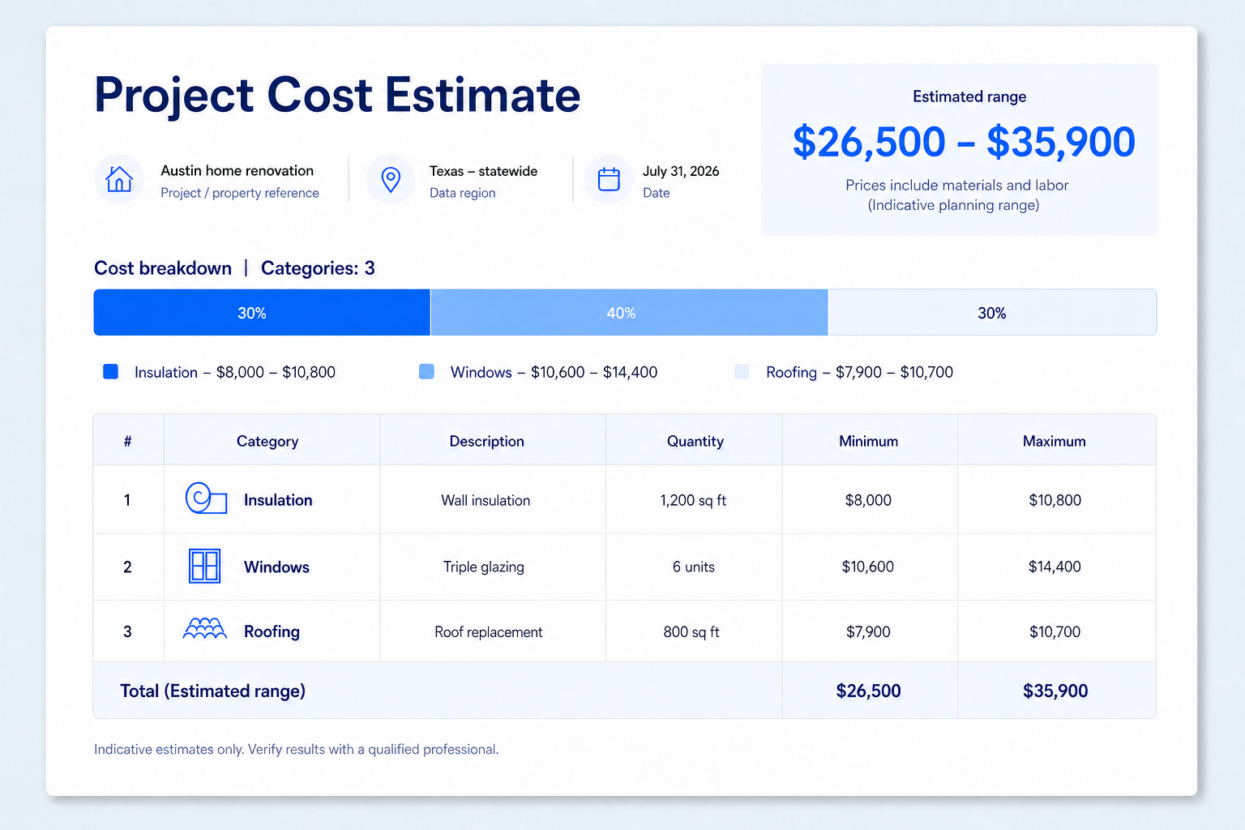Click the Indicative estimates only disclaimer

296,749
